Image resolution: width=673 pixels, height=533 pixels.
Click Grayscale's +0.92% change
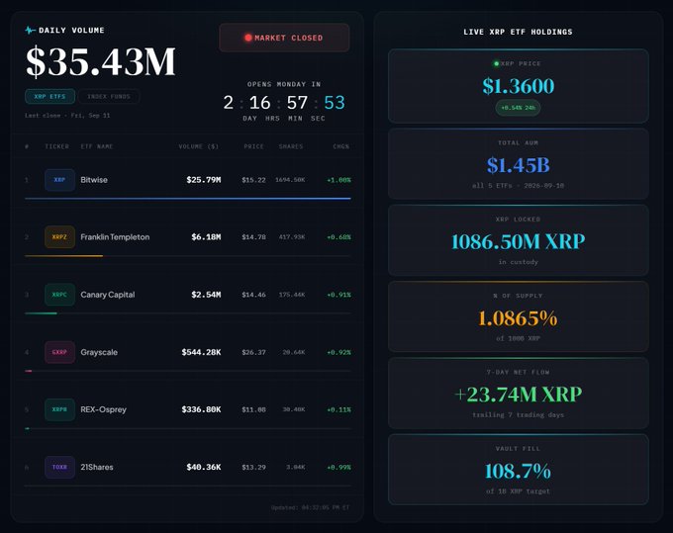tap(338, 352)
